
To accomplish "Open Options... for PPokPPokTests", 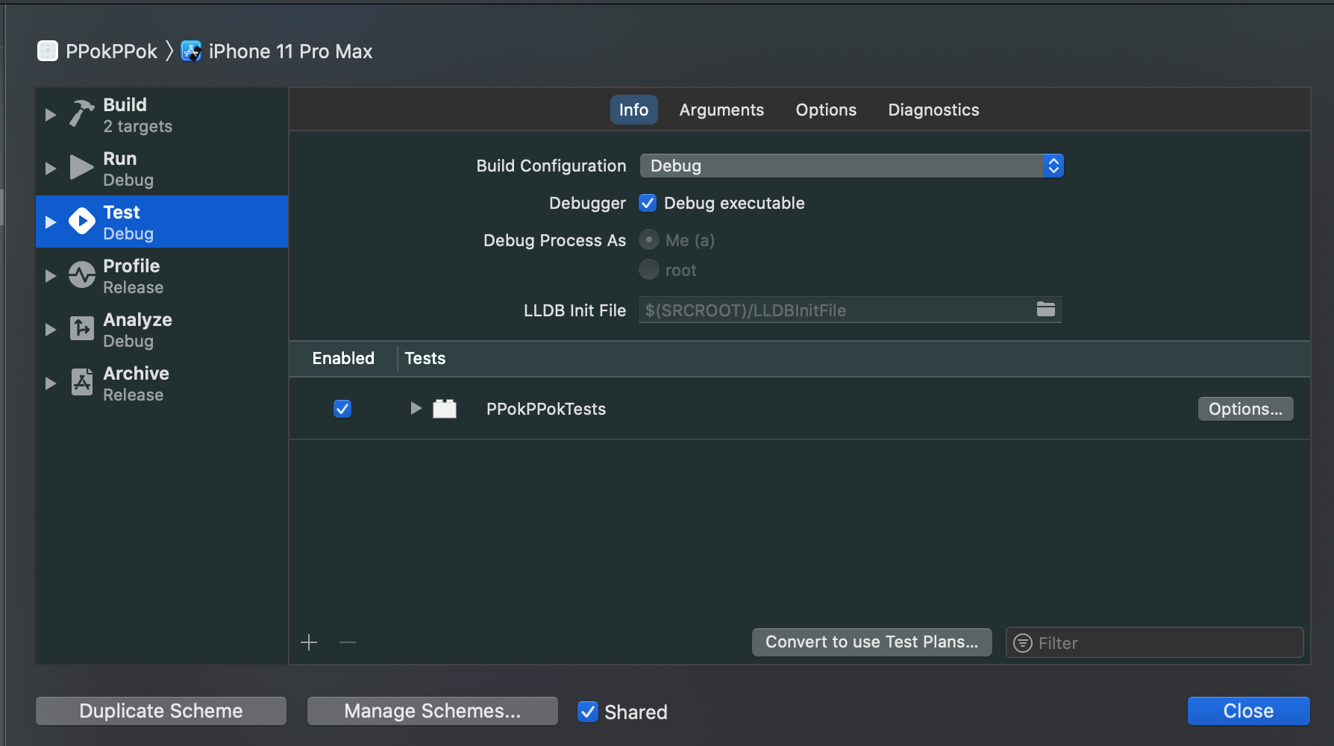I will [1245, 409].
